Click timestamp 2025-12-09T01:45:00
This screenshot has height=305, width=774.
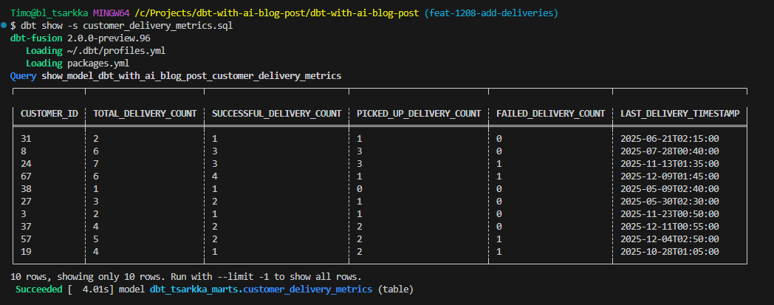pyautogui.click(x=669, y=177)
